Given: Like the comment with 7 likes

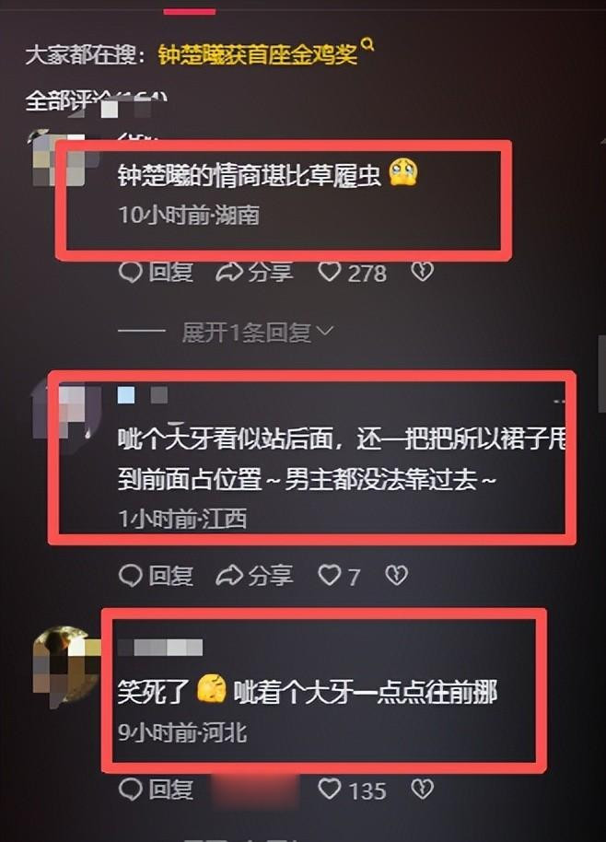Looking at the screenshot, I should pyautogui.click(x=329, y=575).
